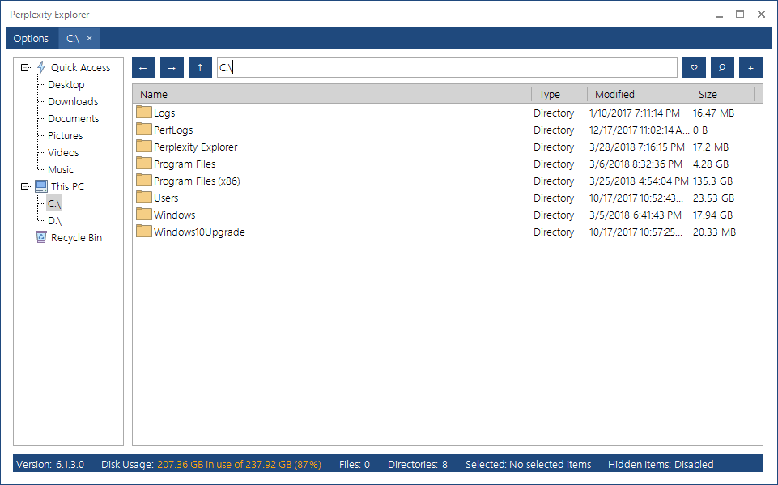The image size is (778, 485).
Task: Select the Users folder name
Action: point(166,198)
